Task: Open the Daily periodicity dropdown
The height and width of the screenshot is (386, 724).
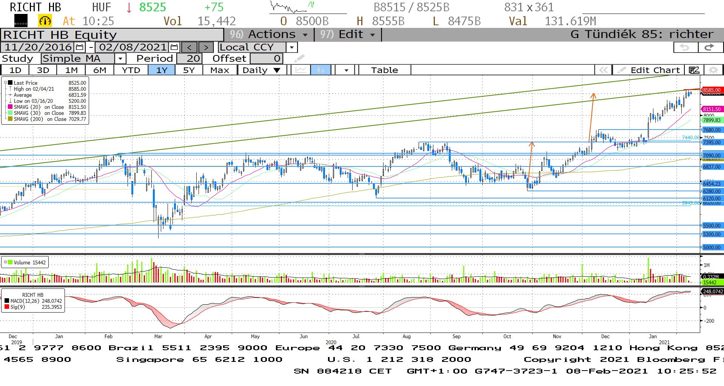Action: pyautogui.click(x=261, y=70)
